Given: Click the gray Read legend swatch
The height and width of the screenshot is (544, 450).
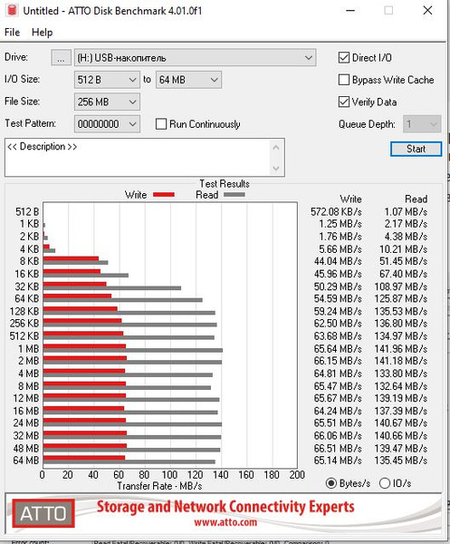Looking at the screenshot, I should [x=235, y=195].
